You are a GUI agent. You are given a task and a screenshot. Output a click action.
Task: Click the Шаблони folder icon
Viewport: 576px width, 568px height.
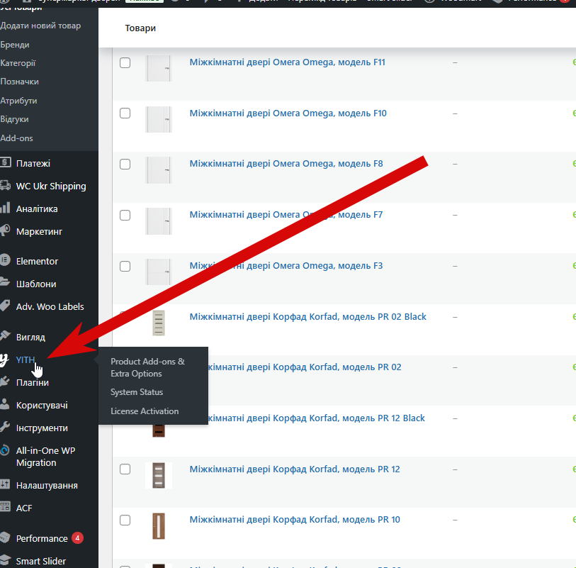coord(5,282)
